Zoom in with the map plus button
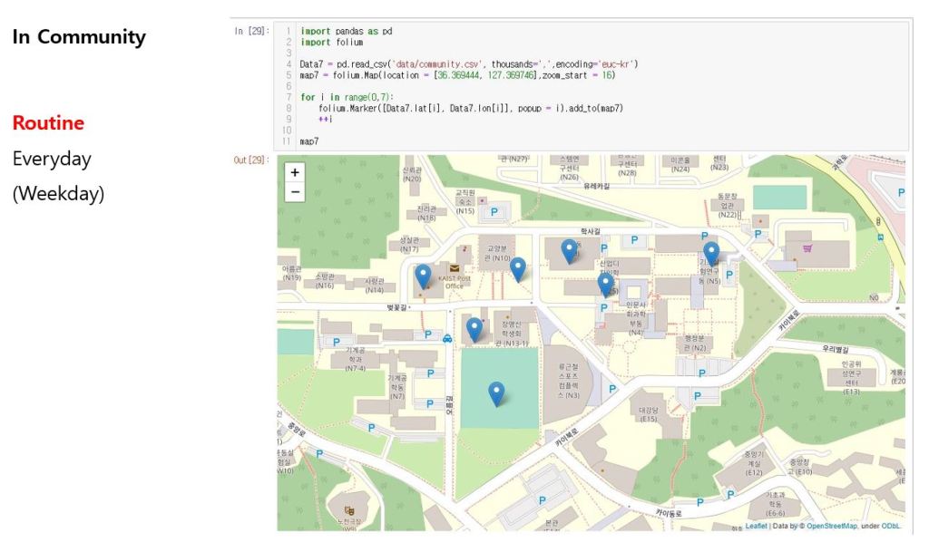Screen dimensions: 929x552 pos(295,172)
